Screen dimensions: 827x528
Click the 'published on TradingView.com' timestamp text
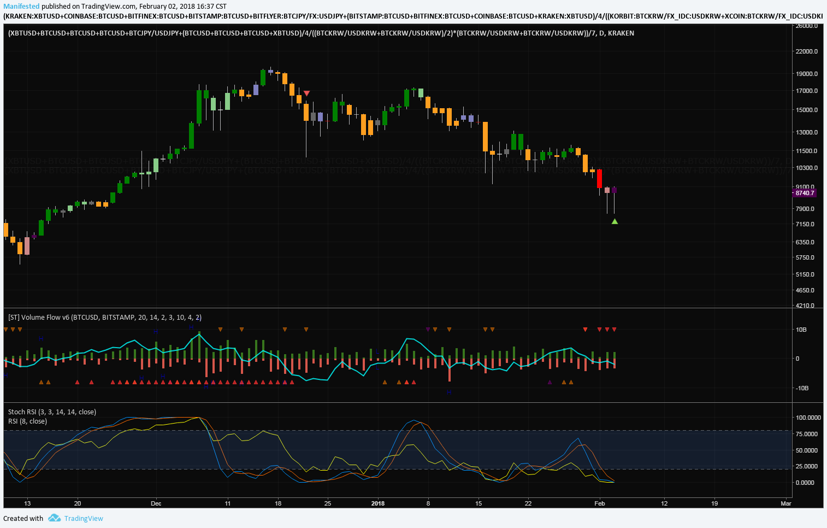(x=134, y=7)
